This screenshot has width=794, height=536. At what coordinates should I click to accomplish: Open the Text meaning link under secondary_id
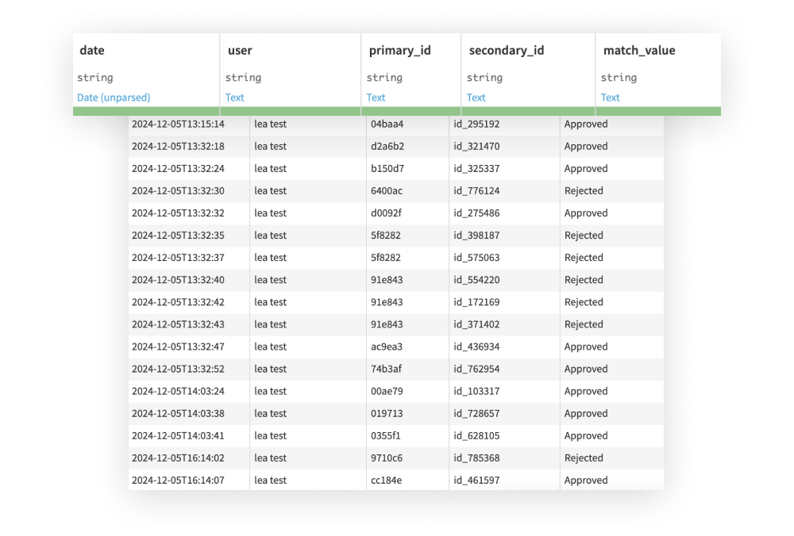pos(476,98)
